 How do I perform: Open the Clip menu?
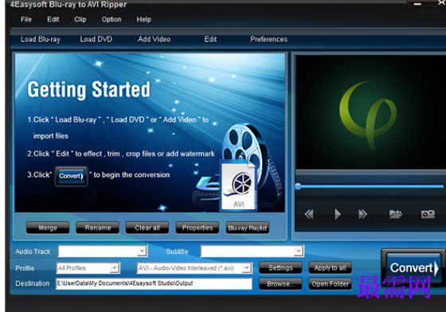(x=80, y=19)
